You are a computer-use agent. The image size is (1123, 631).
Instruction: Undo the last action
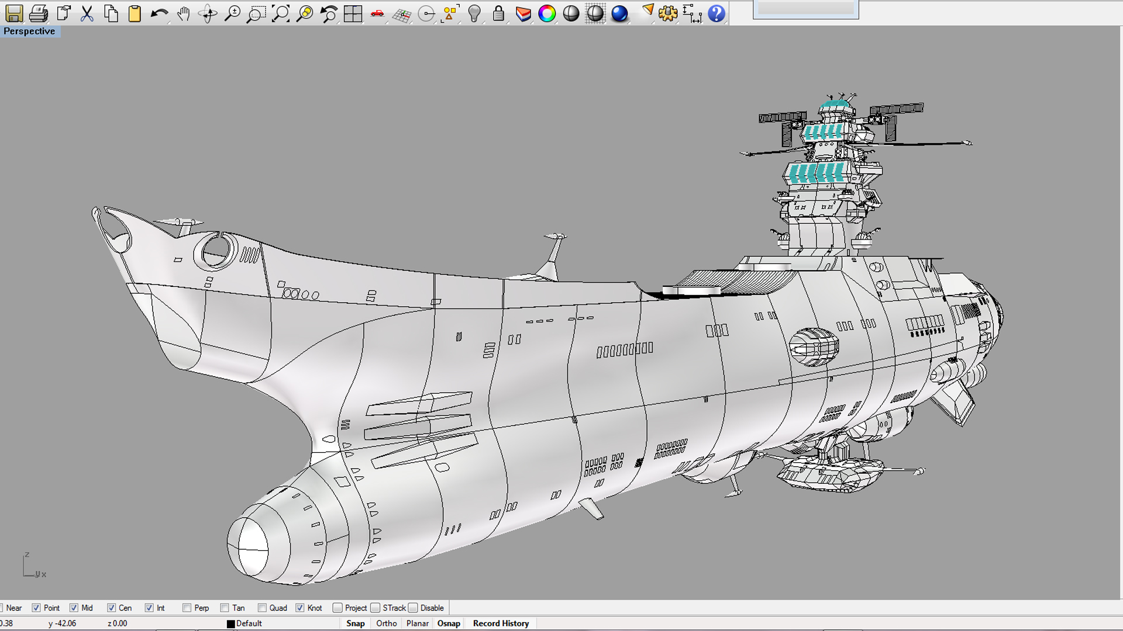point(159,13)
